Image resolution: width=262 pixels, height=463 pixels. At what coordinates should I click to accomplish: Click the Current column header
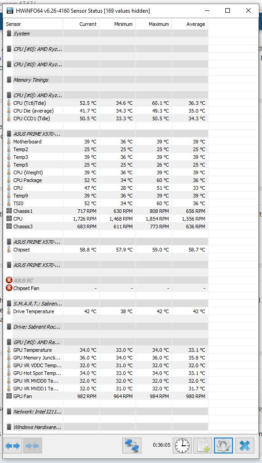coord(81,24)
